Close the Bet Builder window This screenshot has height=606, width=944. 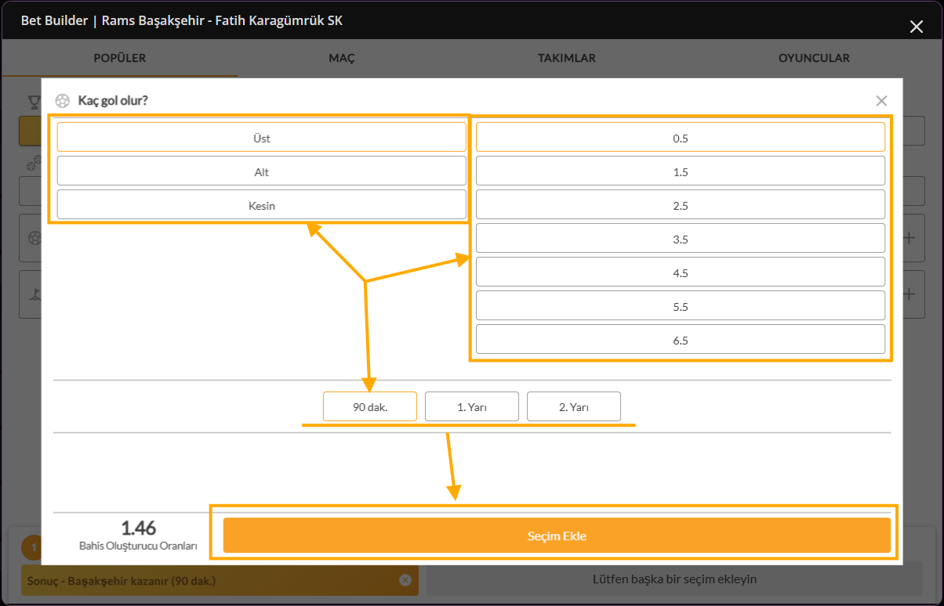click(916, 27)
